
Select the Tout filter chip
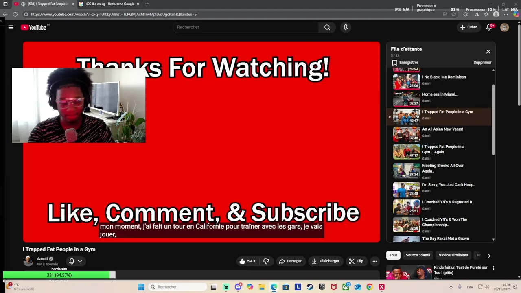click(393, 255)
